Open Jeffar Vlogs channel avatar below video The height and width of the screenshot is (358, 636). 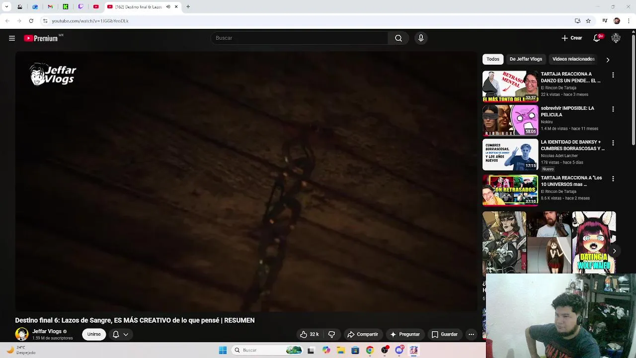click(22, 334)
